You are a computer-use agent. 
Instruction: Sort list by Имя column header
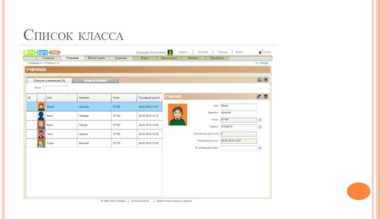(x=61, y=98)
